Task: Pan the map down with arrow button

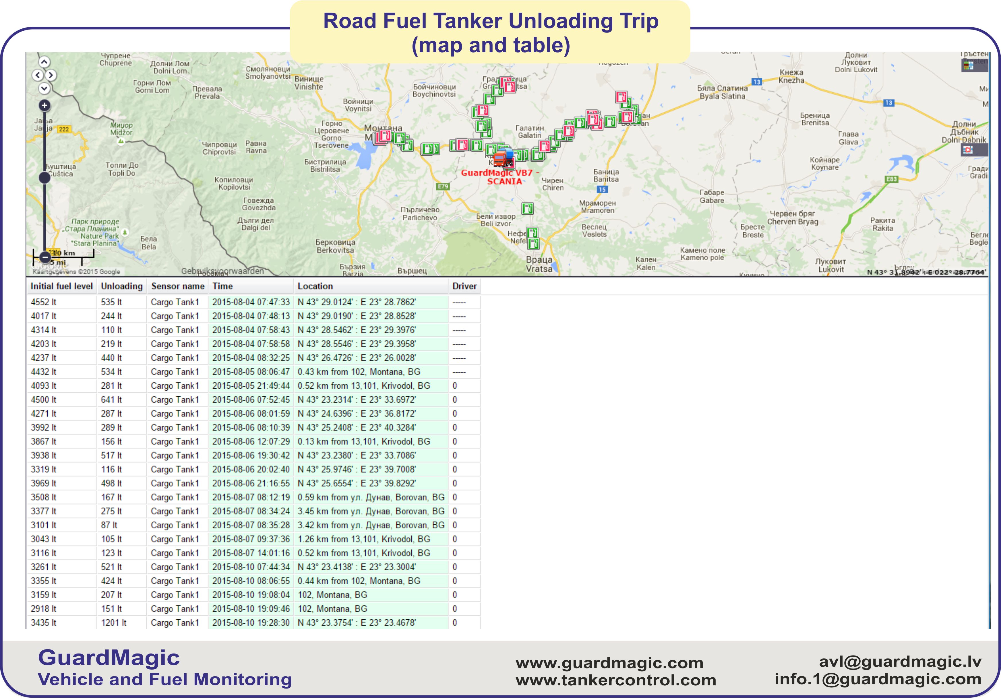Action: [x=44, y=88]
